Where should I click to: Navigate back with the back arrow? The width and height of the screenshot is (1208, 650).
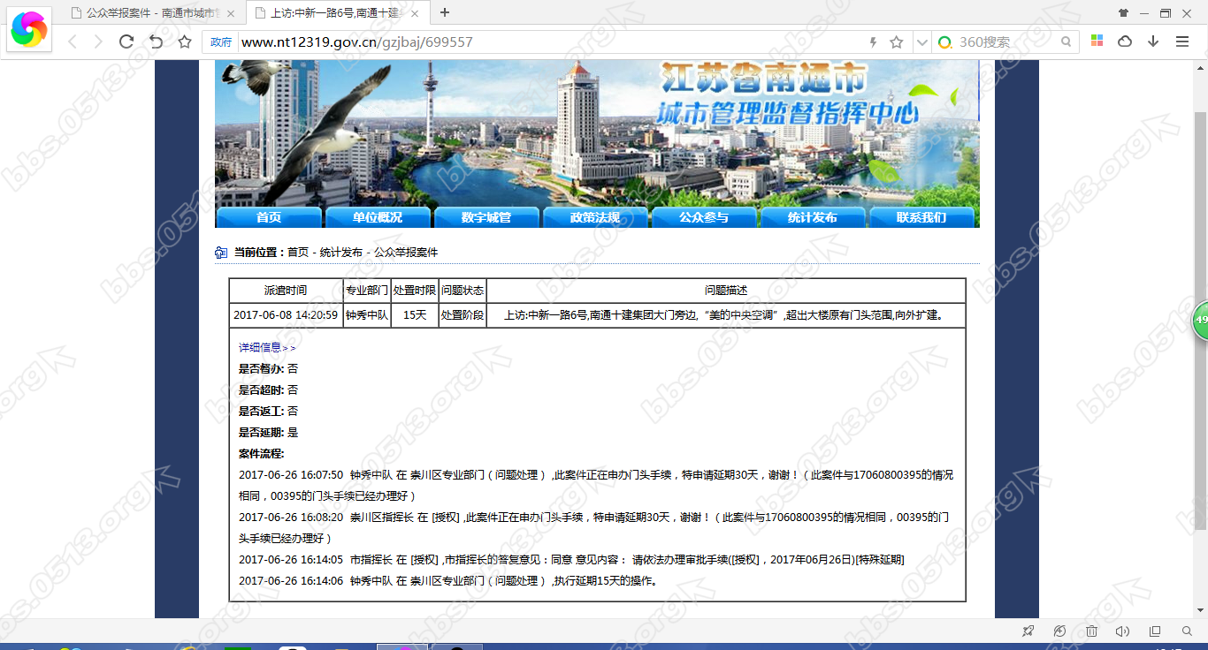point(72,41)
